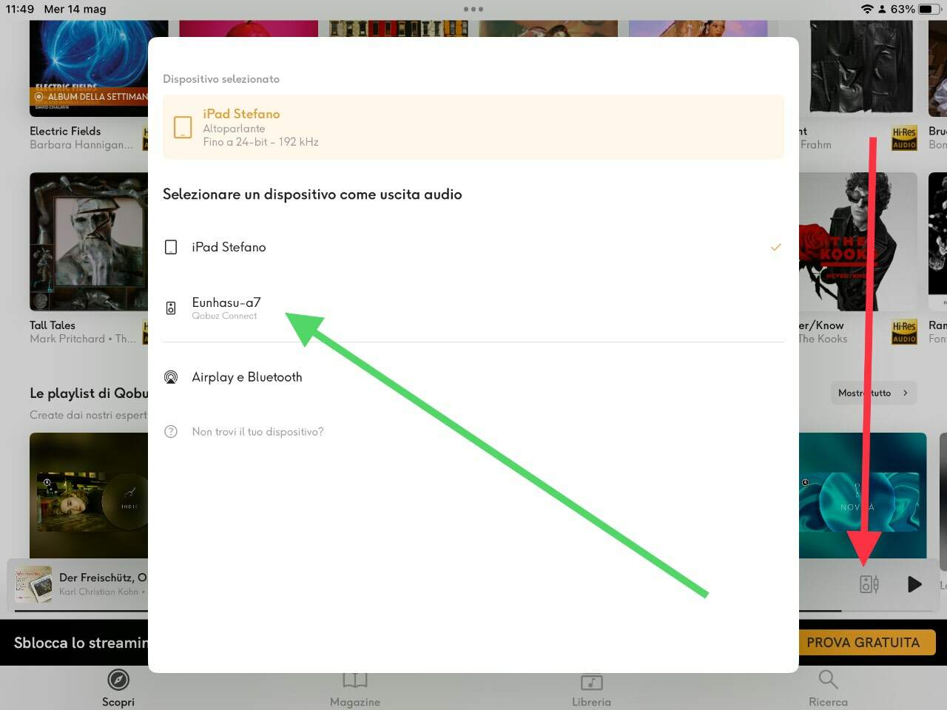
Task: Click the question mark help icon
Action: tap(171, 432)
